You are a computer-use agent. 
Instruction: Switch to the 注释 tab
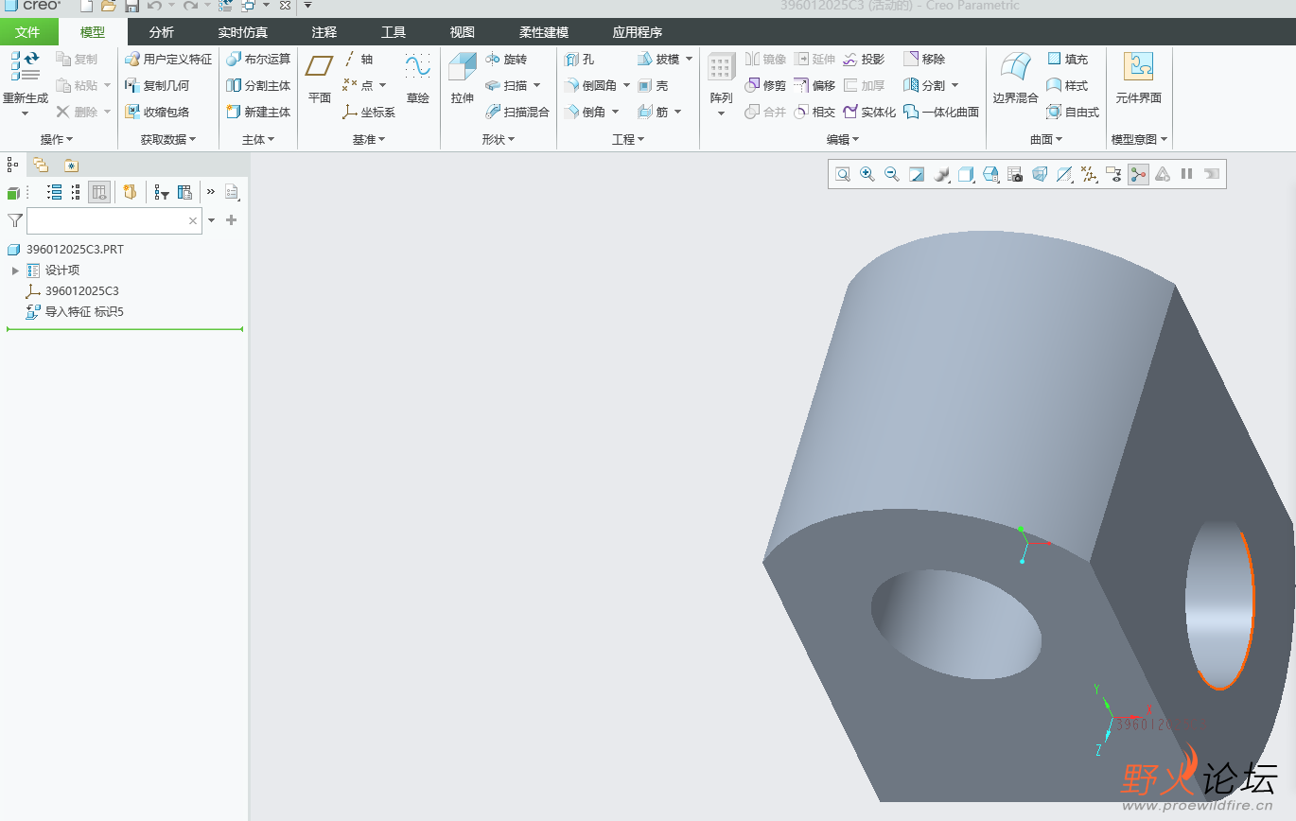point(324,32)
